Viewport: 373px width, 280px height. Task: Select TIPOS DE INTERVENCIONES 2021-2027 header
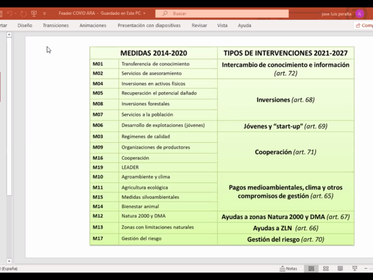click(285, 53)
